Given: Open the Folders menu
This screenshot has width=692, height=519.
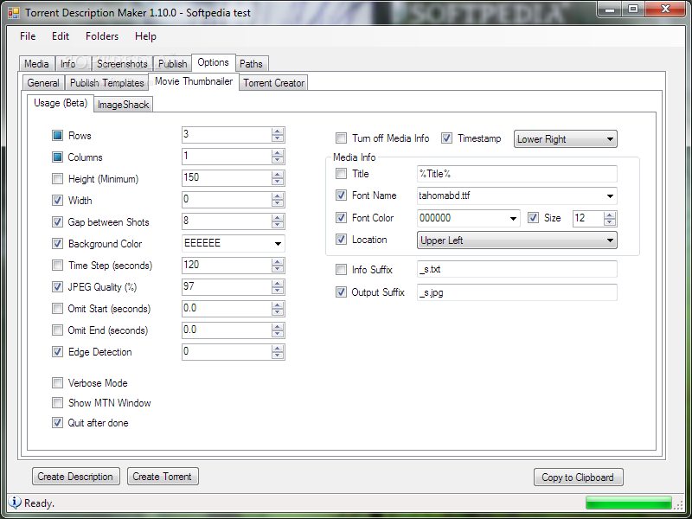Looking at the screenshot, I should (102, 36).
